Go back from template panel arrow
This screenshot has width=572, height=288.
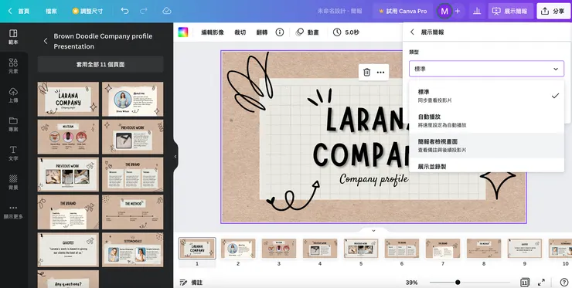(x=46, y=41)
